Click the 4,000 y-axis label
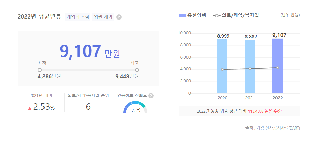 pyautogui.click(x=185, y=69)
